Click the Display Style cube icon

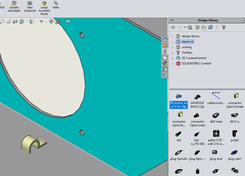(x=32, y=21)
